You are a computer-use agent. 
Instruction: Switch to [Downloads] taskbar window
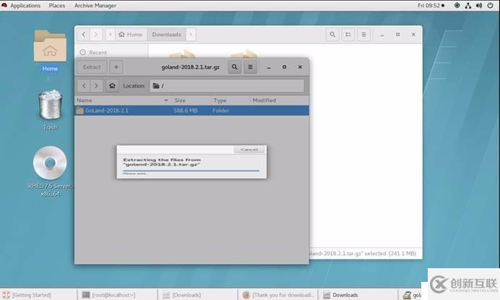click(198, 295)
